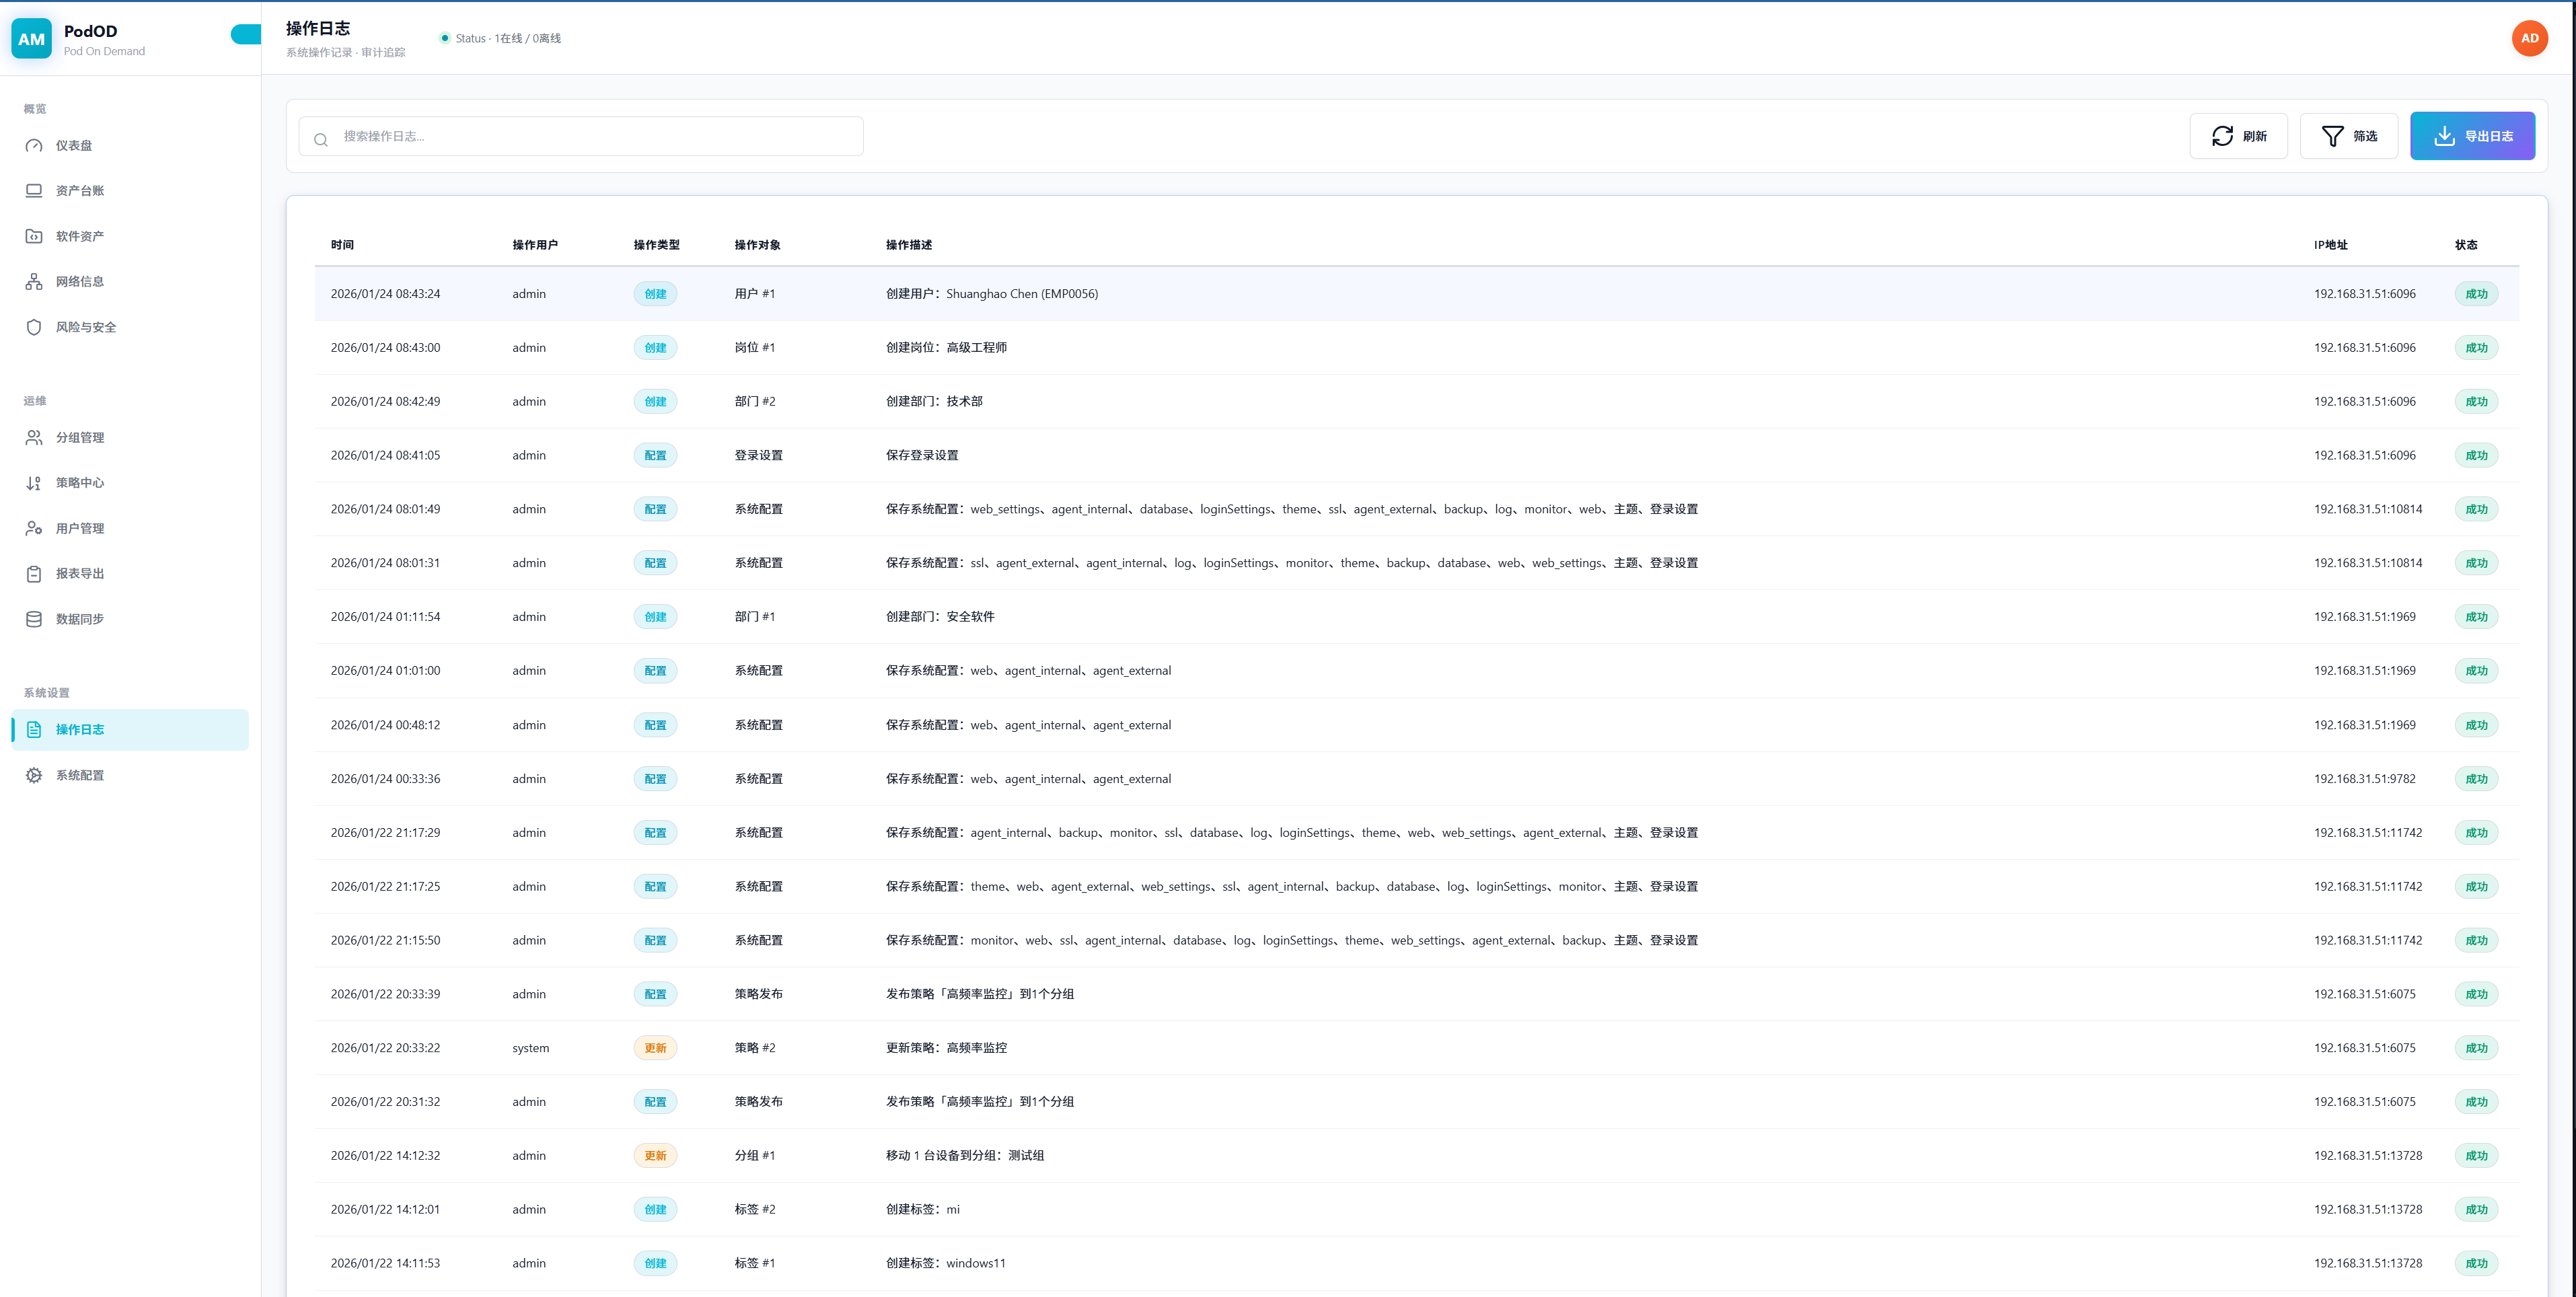Open 用户管理 in the sidebar
The height and width of the screenshot is (1297, 2576).
[80, 528]
